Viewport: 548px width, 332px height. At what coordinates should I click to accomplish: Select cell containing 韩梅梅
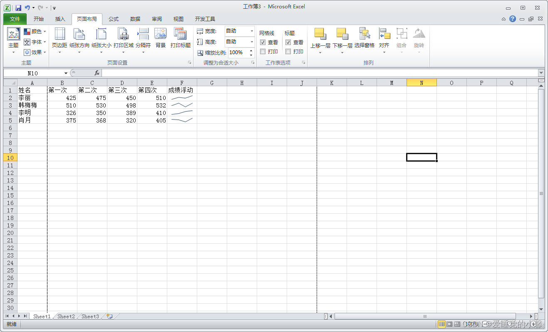click(x=32, y=105)
